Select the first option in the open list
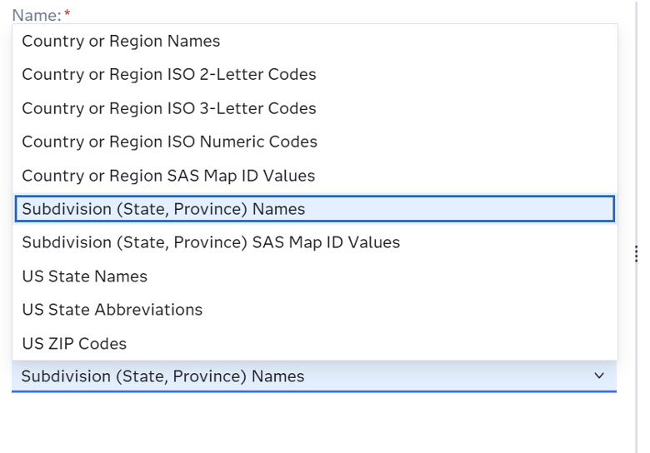Image resolution: width=650 pixels, height=453 pixels. (121, 41)
